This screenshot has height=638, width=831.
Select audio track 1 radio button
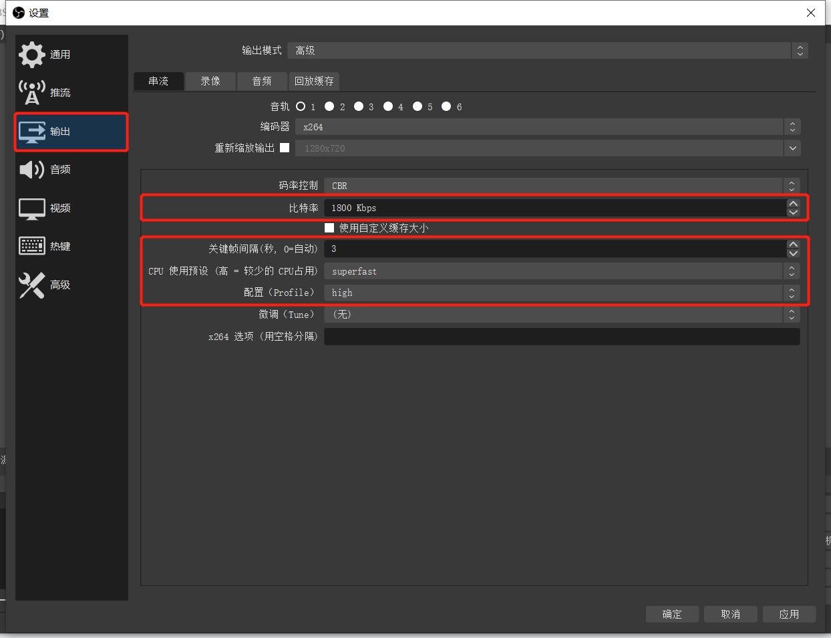pos(301,106)
